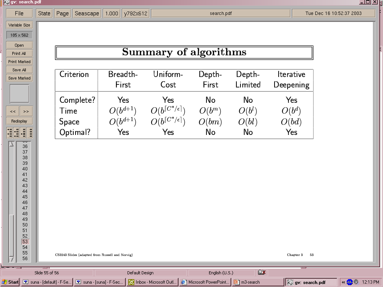Image resolution: width=383 pixels, height=287 pixels.
Task: Open the y792x612 paper size dropdown
Action: click(136, 13)
